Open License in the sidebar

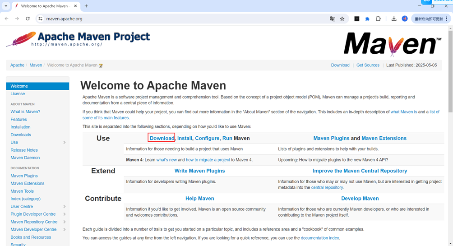18,93
